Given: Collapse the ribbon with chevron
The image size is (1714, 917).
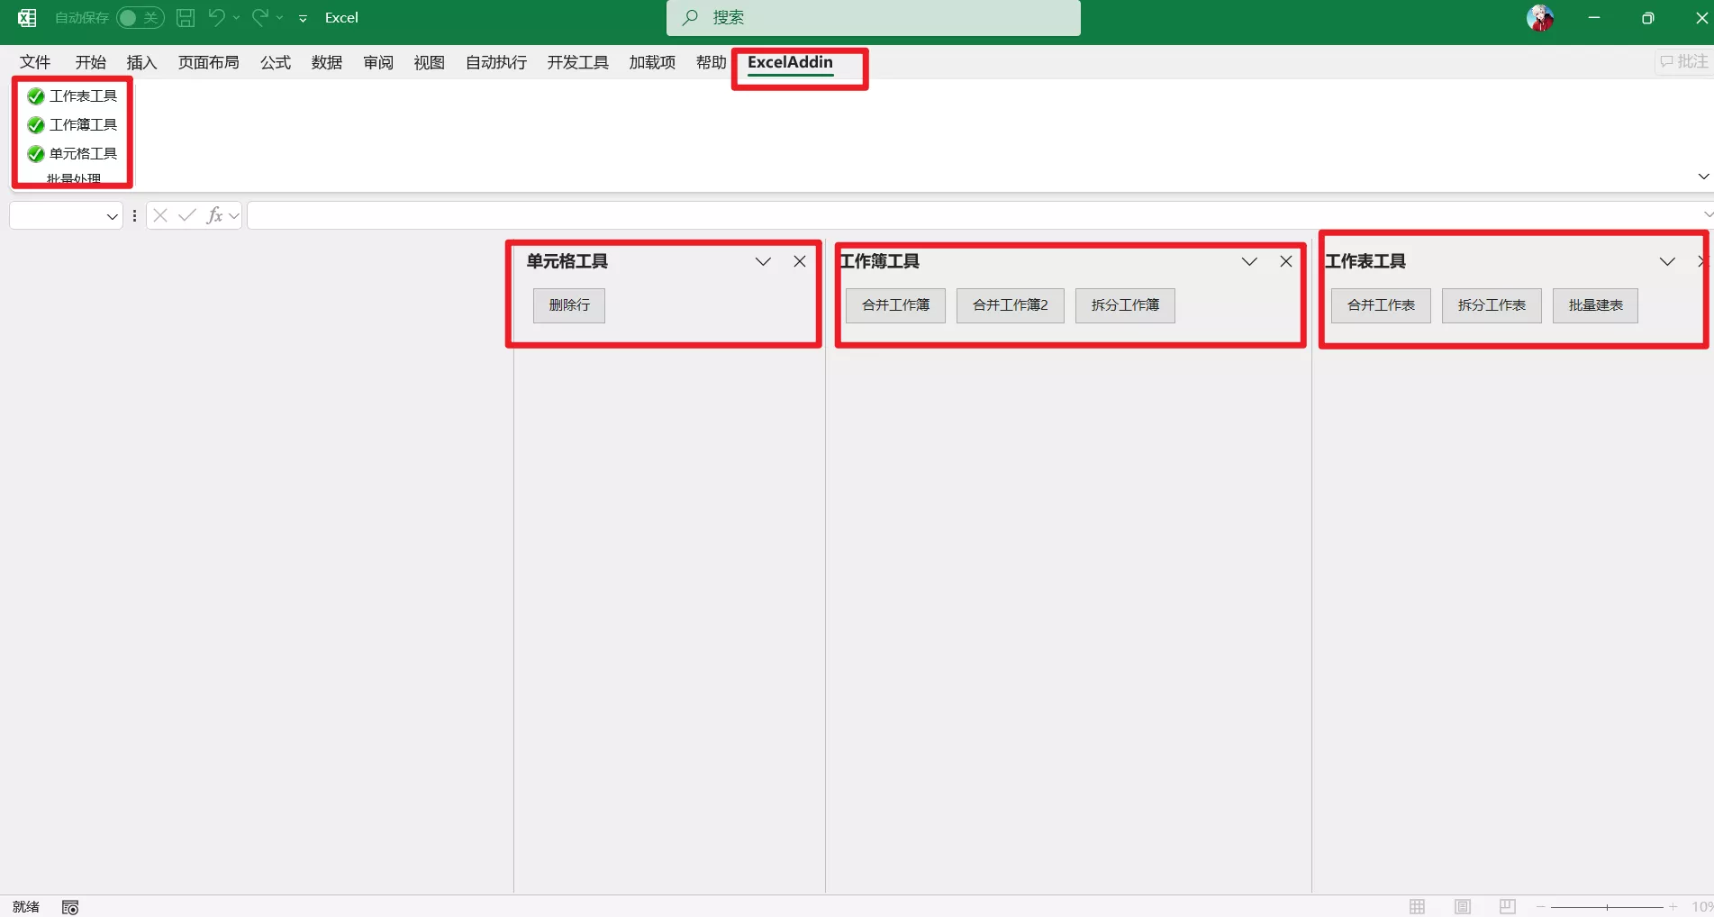Looking at the screenshot, I should [x=1703, y=177].
